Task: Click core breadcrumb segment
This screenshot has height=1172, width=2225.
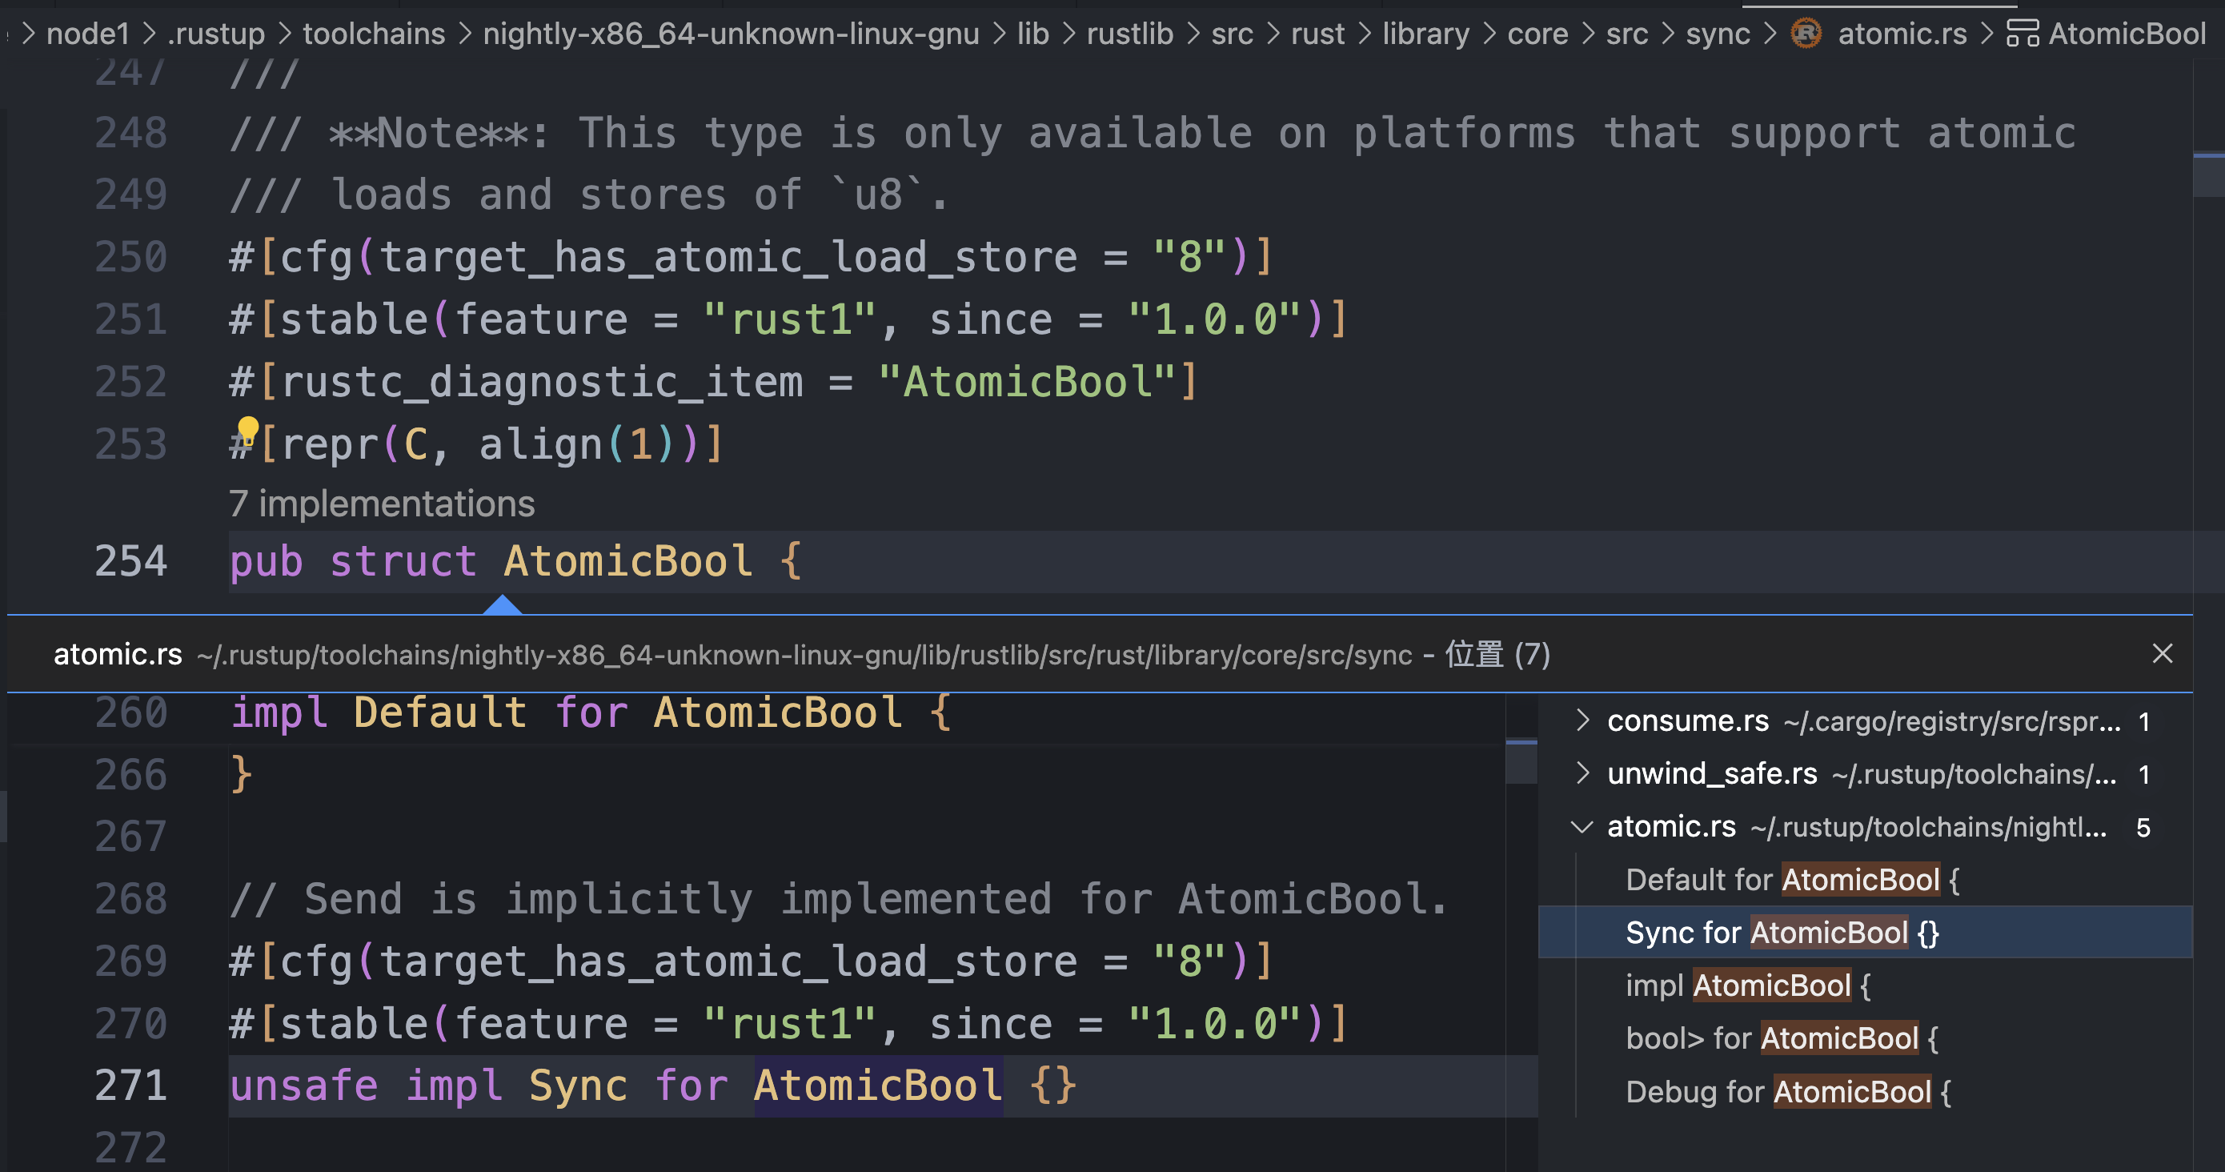Action: point(1537,34)
